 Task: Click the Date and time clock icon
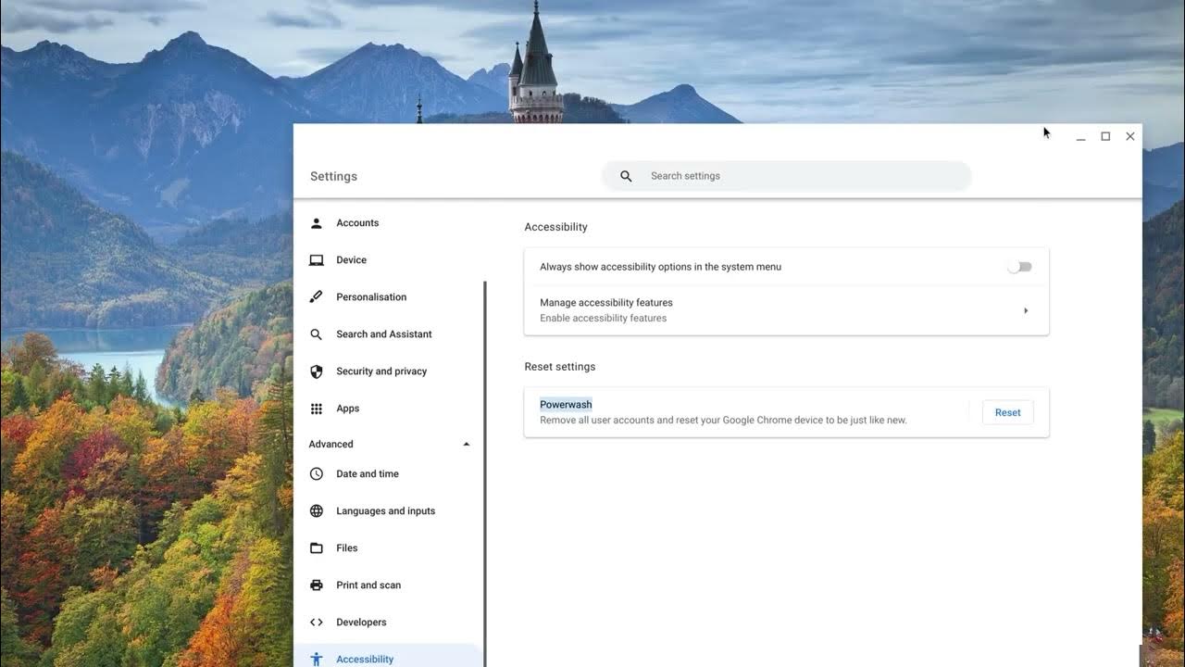(317, 473)
